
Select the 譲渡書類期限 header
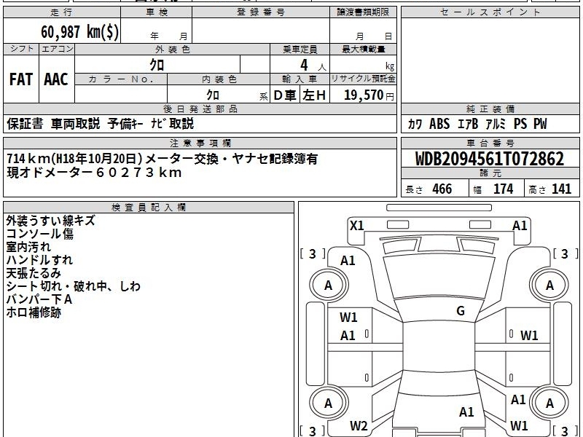click(363, 12)
